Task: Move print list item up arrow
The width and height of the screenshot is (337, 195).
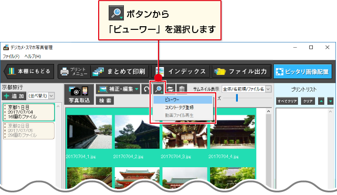Action: 321,101
